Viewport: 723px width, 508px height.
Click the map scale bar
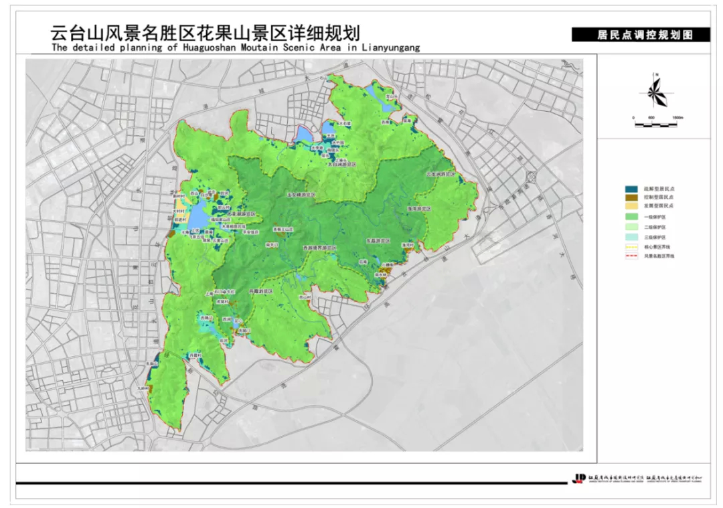[x=655, y=123]
